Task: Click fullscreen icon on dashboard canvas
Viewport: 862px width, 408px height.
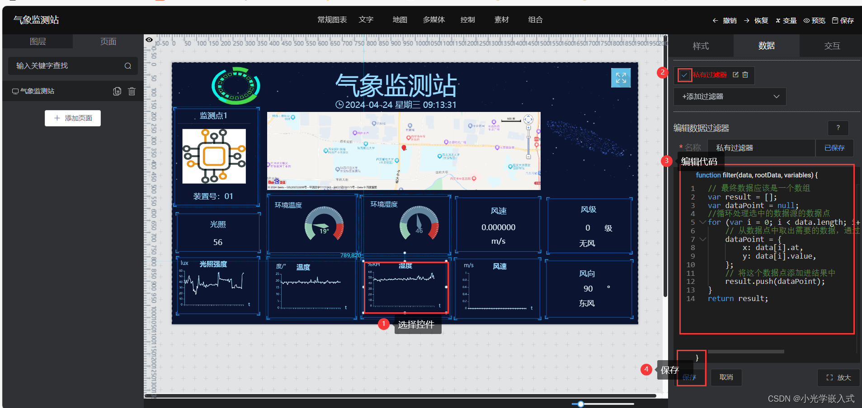Action: point(621,78)
